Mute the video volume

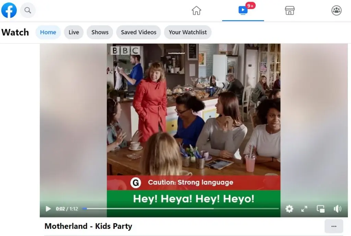click(x=337, y=209)
